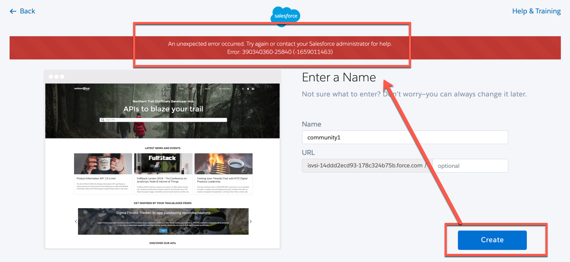Click the optional URL suffix field
The height and width of the screenshot is (262, 570).
tap(470, 166)
